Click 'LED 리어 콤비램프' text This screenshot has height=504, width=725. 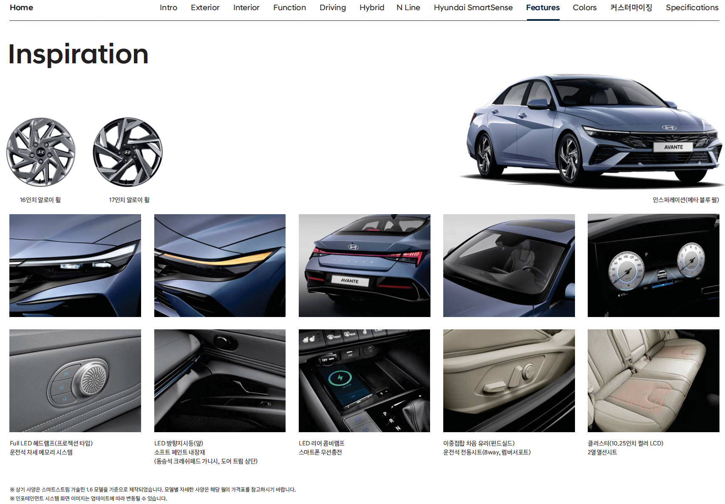[x=322, y=443]
